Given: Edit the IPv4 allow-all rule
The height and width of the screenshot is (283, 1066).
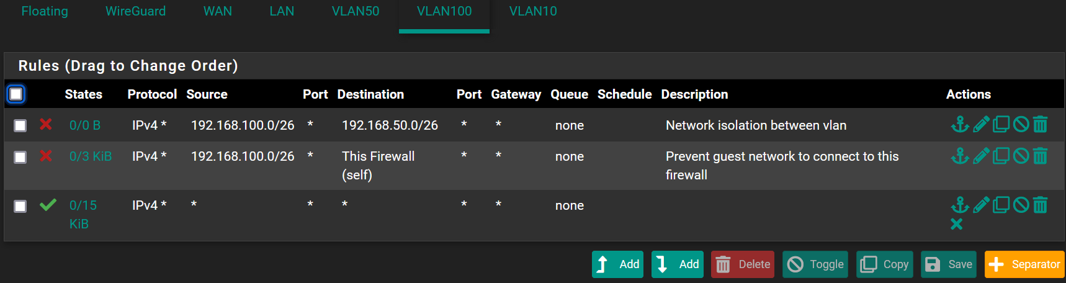Looking at the screenshot, I should tap(981, 205).
